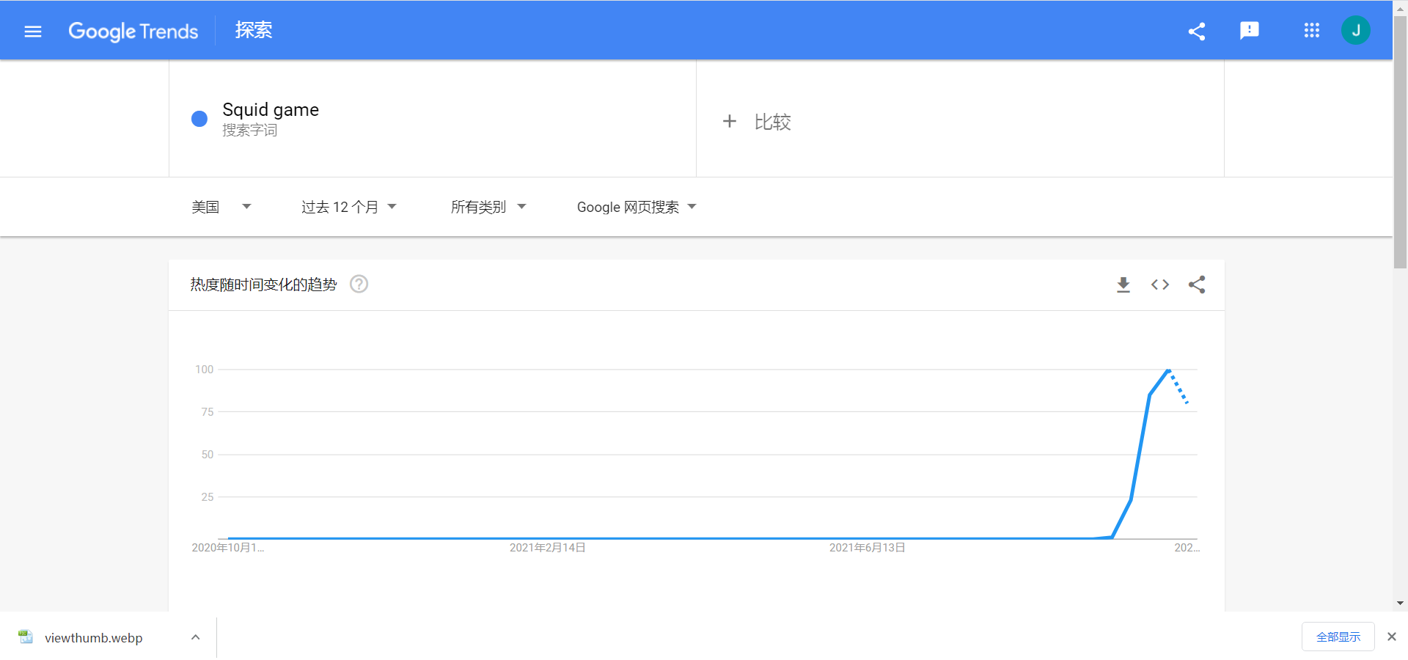This screenshot has height=660, width=1408.
Task: Open the Google 网页搜索 search type dropdown
Action: 637,207
